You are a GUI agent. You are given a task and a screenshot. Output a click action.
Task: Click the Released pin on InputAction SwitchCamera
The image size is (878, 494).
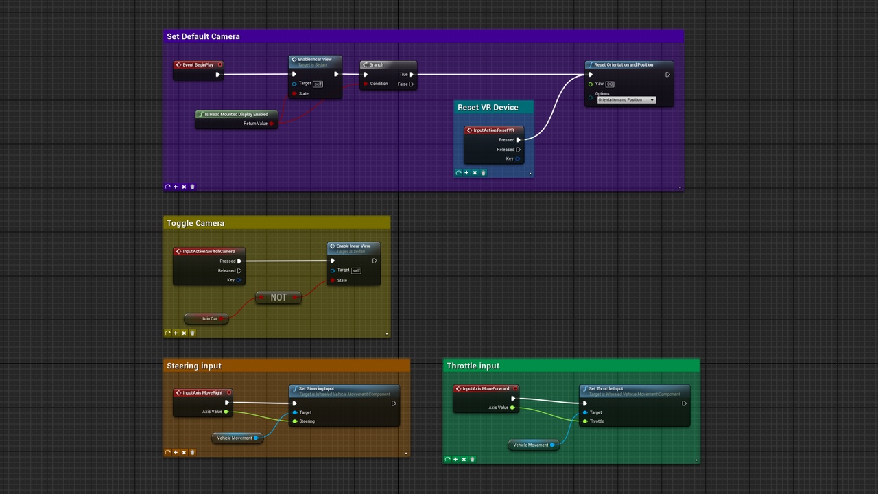pos(239,271)
